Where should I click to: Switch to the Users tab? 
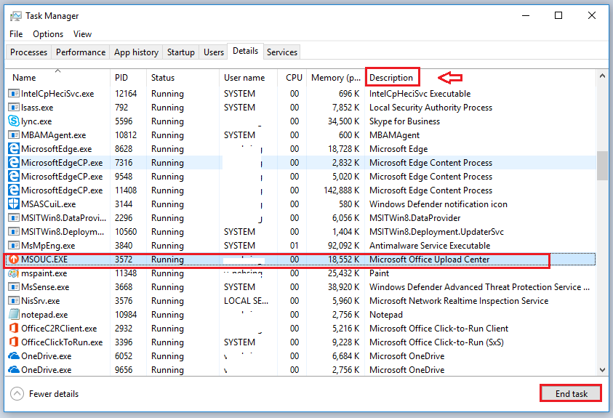tap(214, 52)
